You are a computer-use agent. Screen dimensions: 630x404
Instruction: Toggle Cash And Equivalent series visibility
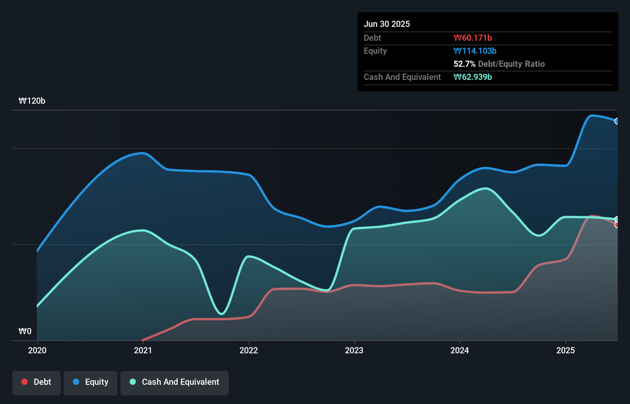[175, 382]
